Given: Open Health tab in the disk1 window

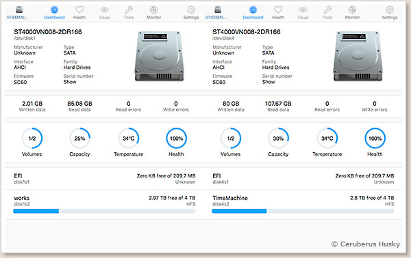Looking at the screenshot, I should point(79,13).
